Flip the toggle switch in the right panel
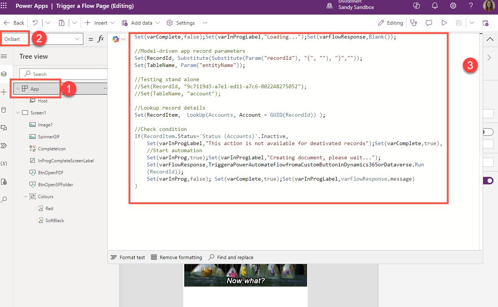The width and height of the screenshot is (498, 307). tap(489, 180)
